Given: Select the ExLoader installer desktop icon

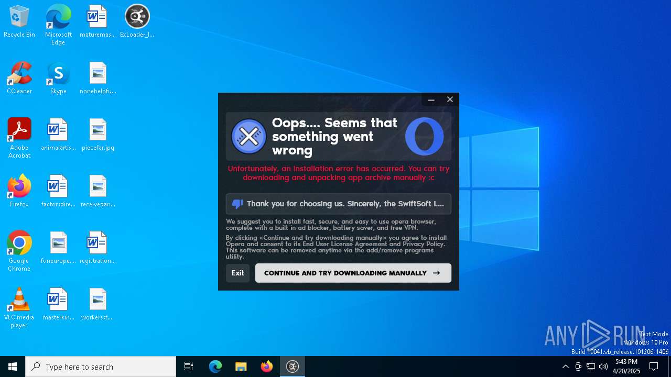Looking at the screenshot, I should pos(137,21).
